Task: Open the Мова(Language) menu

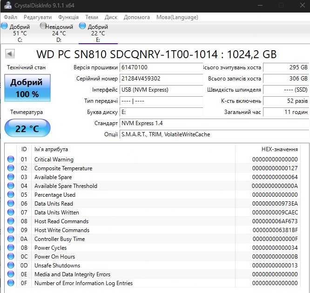Action: (177, 17)
